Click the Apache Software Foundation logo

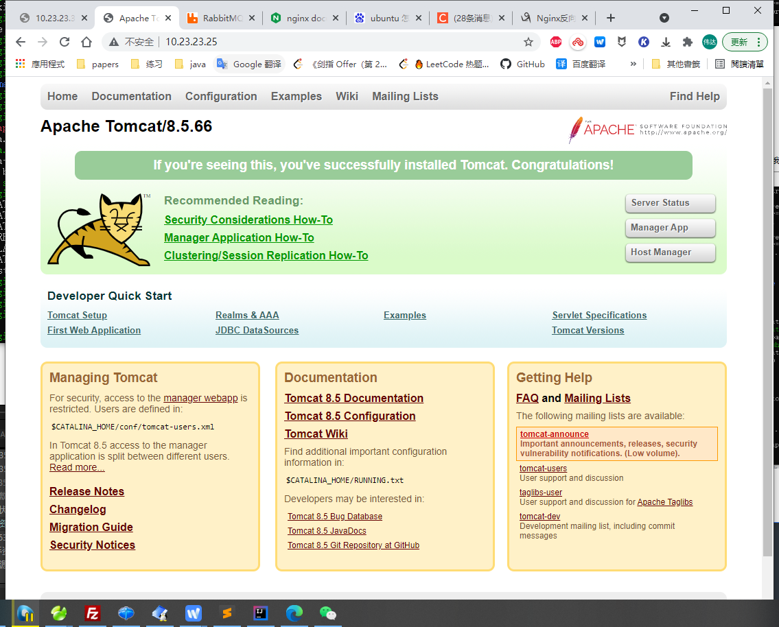pyautogui.click(x=647, y=130)
